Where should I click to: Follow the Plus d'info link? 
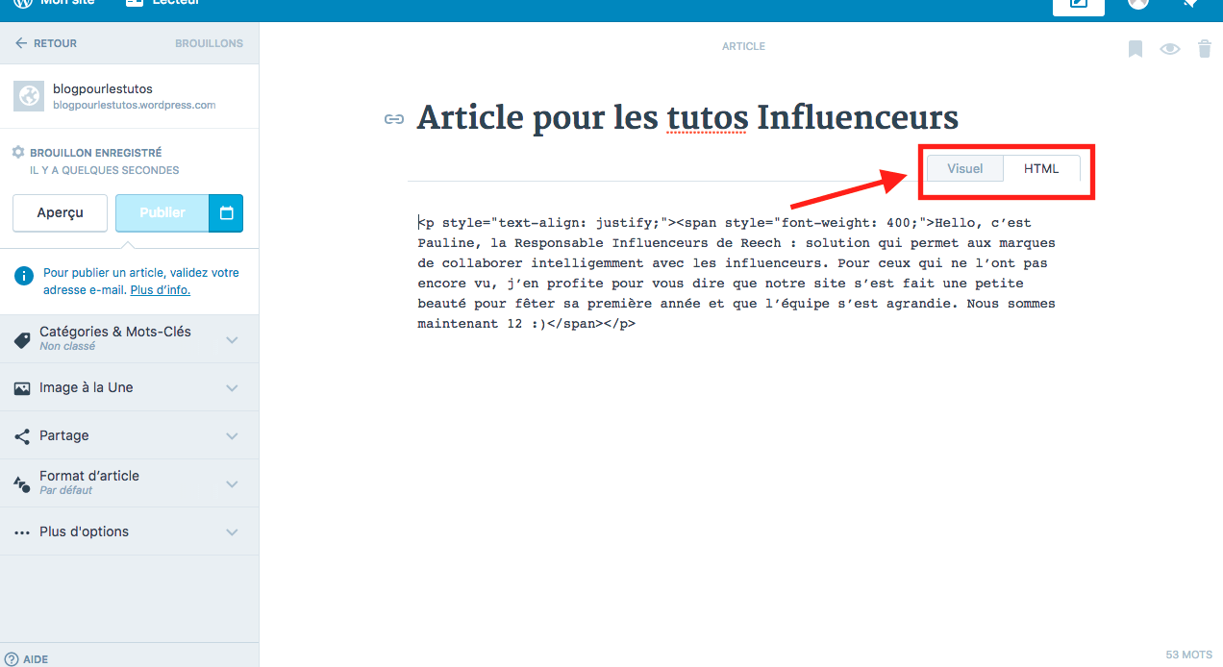(160, 290)
